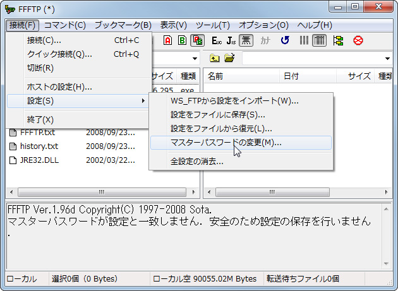Select 終了(X) to exit
The width and height of the screenshot is (398, 291).
tap(78, 119)
